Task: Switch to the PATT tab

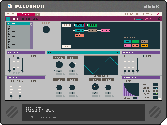Action: point(29,19)
